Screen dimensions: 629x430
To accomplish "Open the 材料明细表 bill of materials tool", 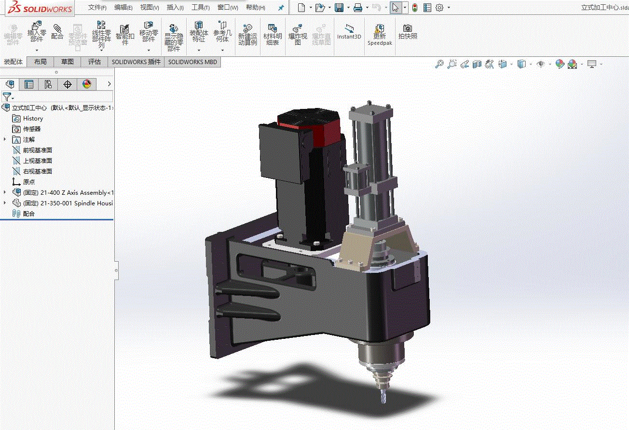I will (273, 34).
